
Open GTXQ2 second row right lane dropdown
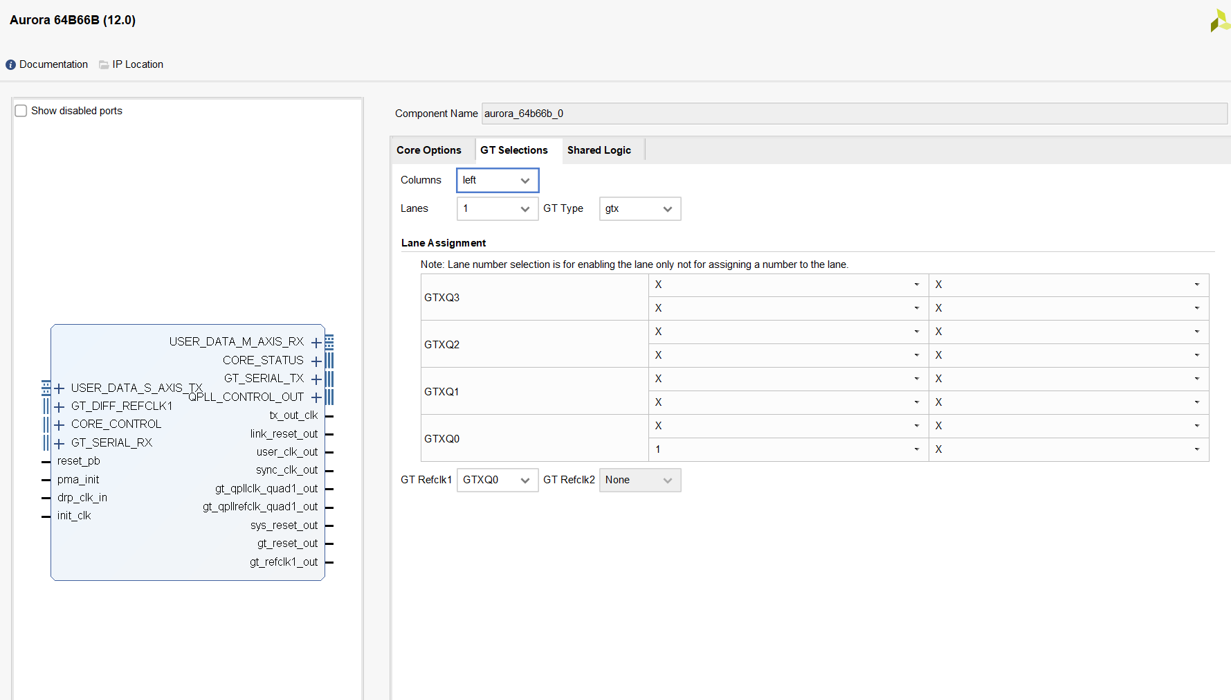(1068, 355)
